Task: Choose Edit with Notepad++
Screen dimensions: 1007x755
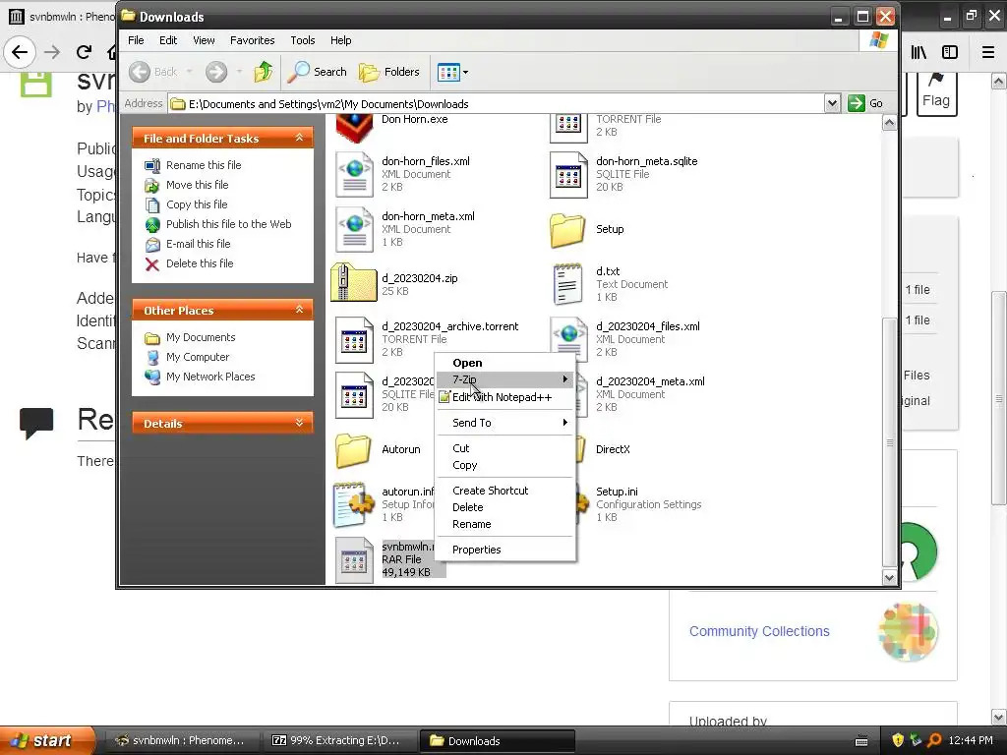Action: [504, 397]
